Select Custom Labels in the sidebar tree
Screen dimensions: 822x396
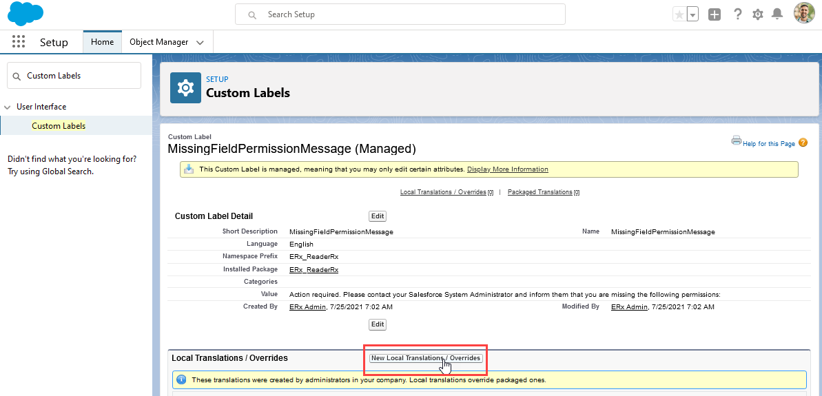59,126
